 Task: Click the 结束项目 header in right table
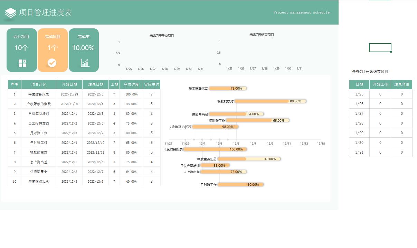[x=401, y=84]
